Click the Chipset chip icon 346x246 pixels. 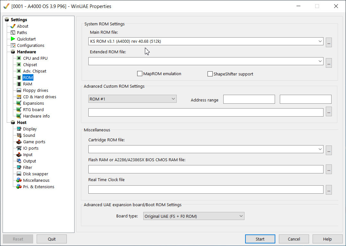19,65
